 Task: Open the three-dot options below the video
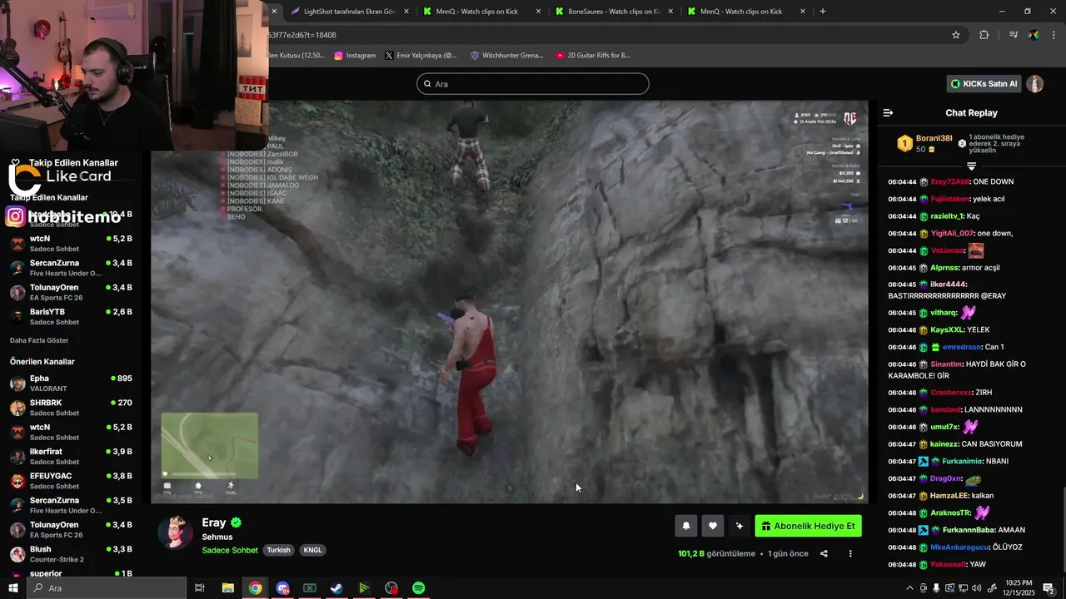point(850,553)
